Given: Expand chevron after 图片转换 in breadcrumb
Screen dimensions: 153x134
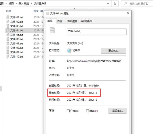Looking at the screenshot, I should [31, 4].
